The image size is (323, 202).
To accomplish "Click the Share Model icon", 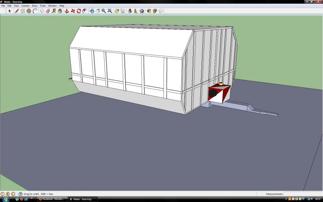I will pyautogui.click(x=155, y=11).
